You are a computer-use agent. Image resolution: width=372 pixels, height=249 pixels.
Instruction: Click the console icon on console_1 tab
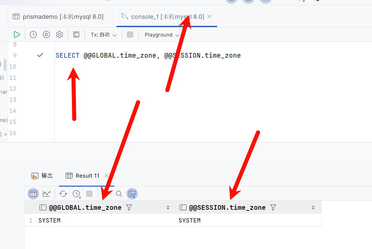pos(125,16)
